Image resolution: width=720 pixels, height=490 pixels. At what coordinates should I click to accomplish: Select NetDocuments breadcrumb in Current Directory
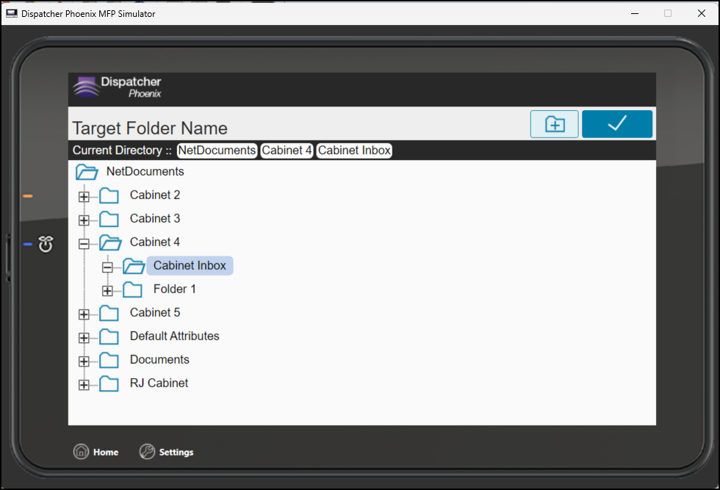coord(217,150)
